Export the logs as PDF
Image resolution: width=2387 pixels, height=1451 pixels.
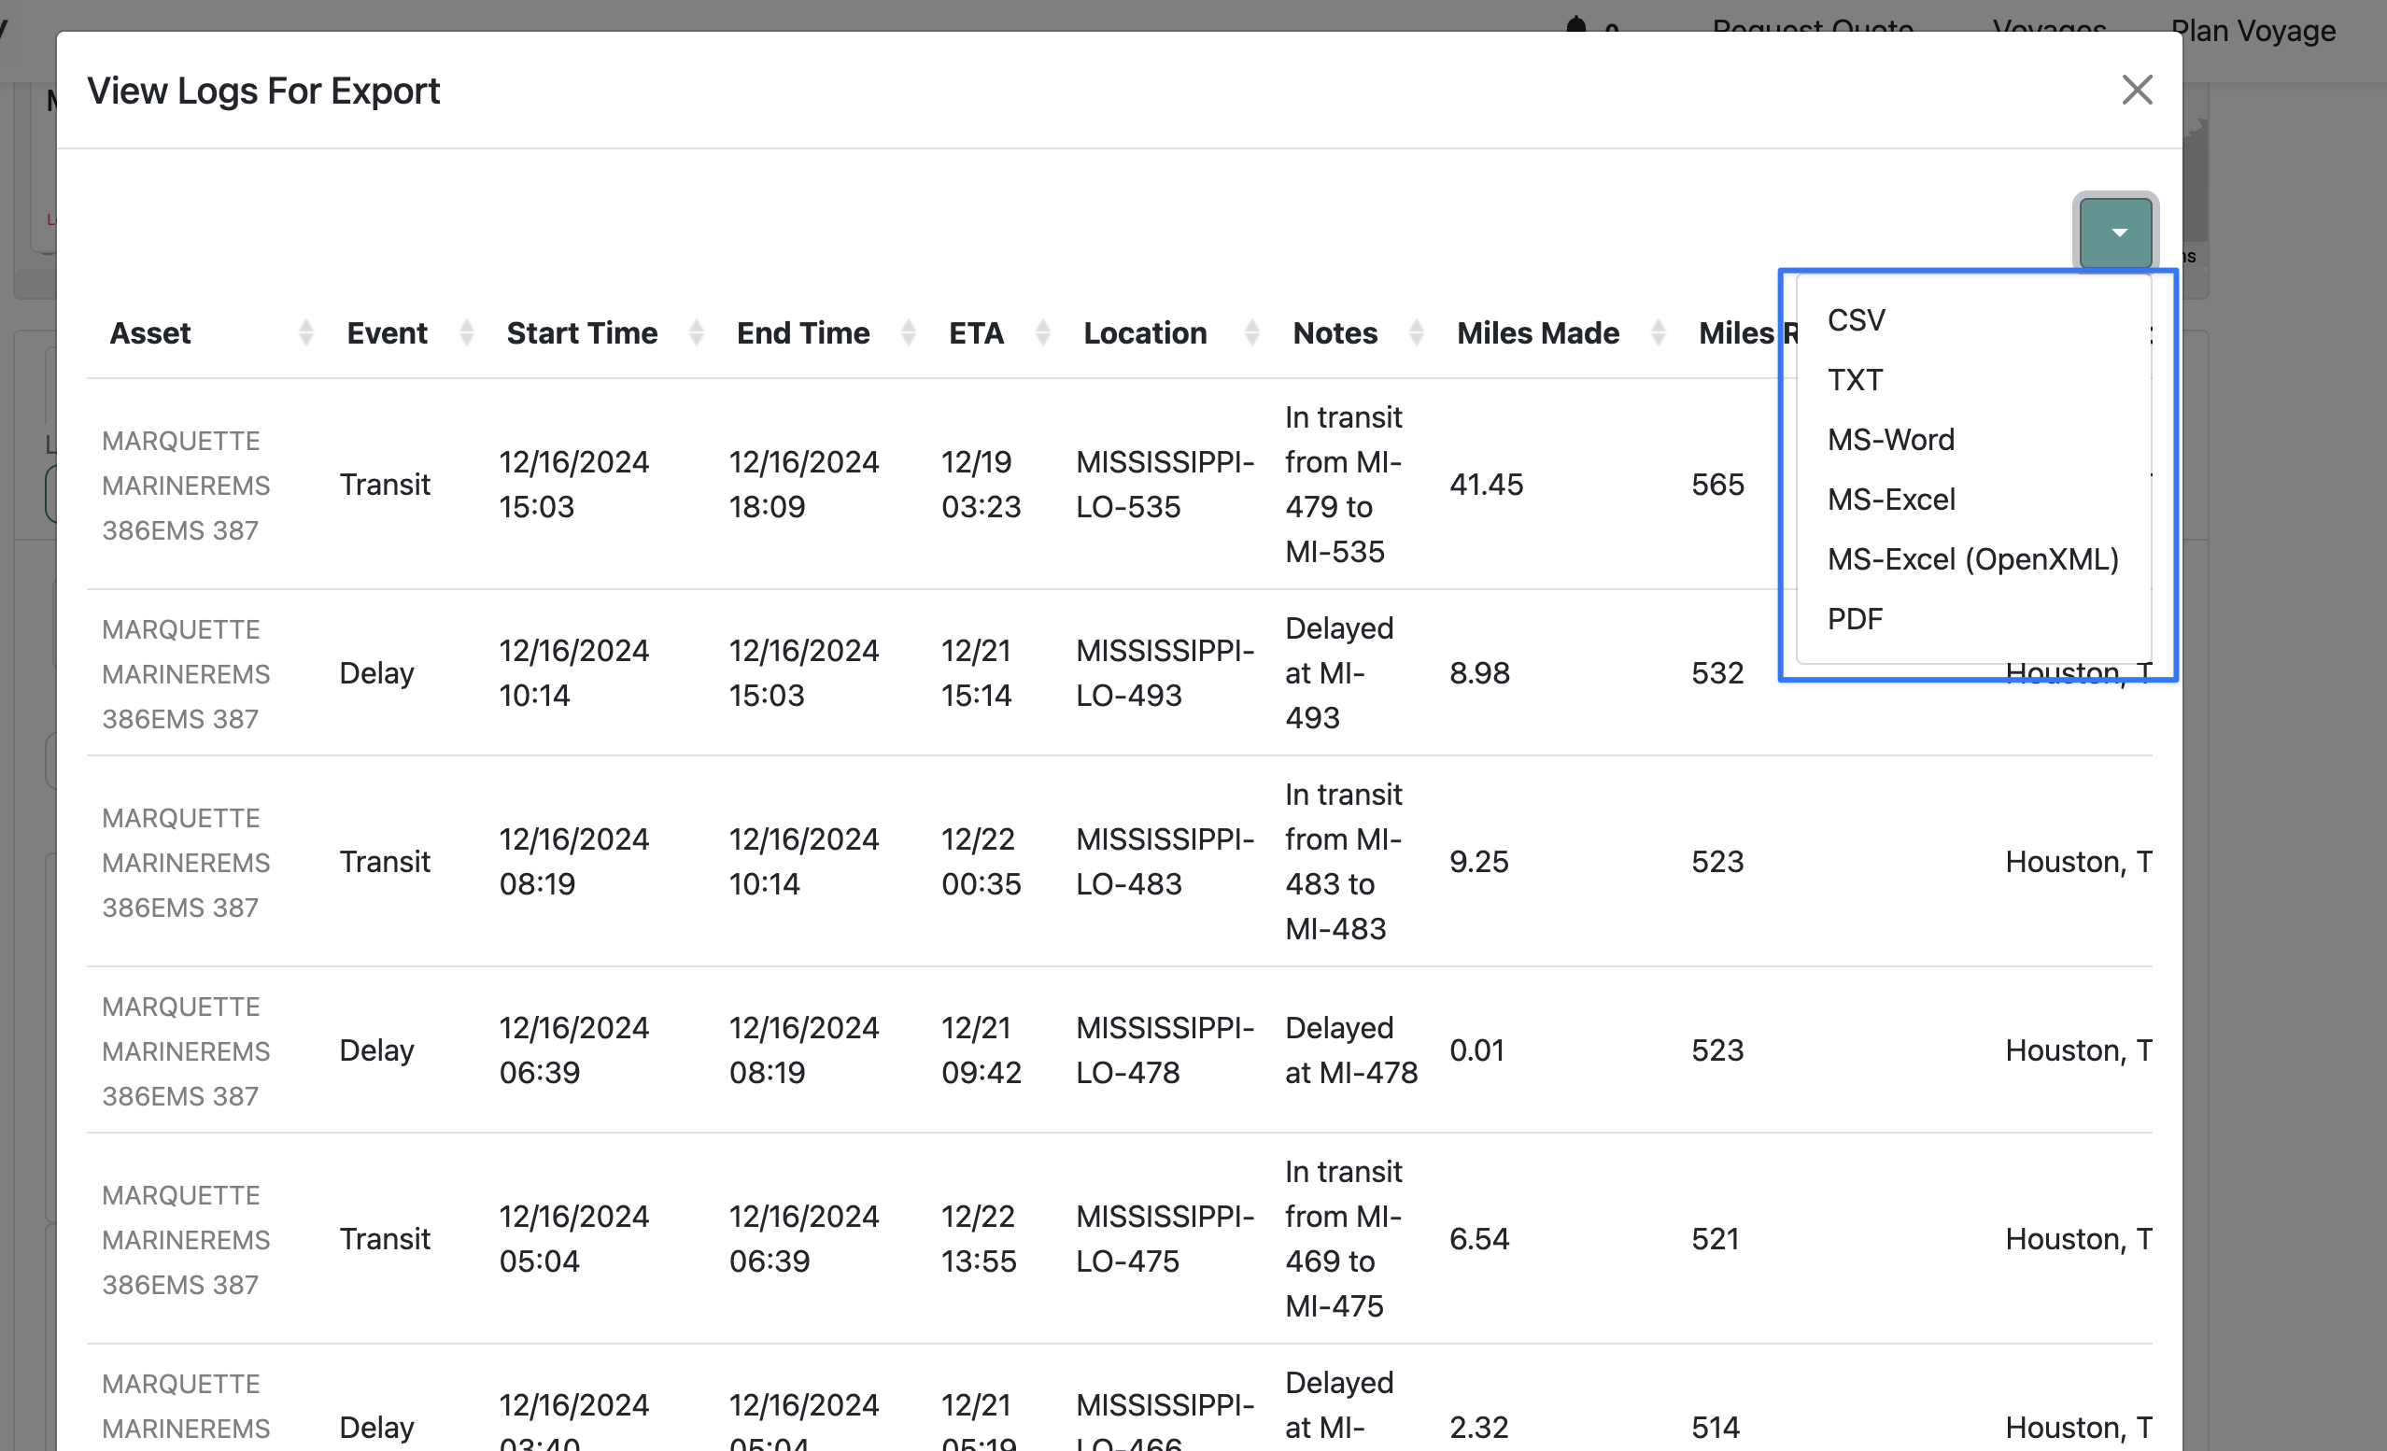click(x=1854, y=619)
